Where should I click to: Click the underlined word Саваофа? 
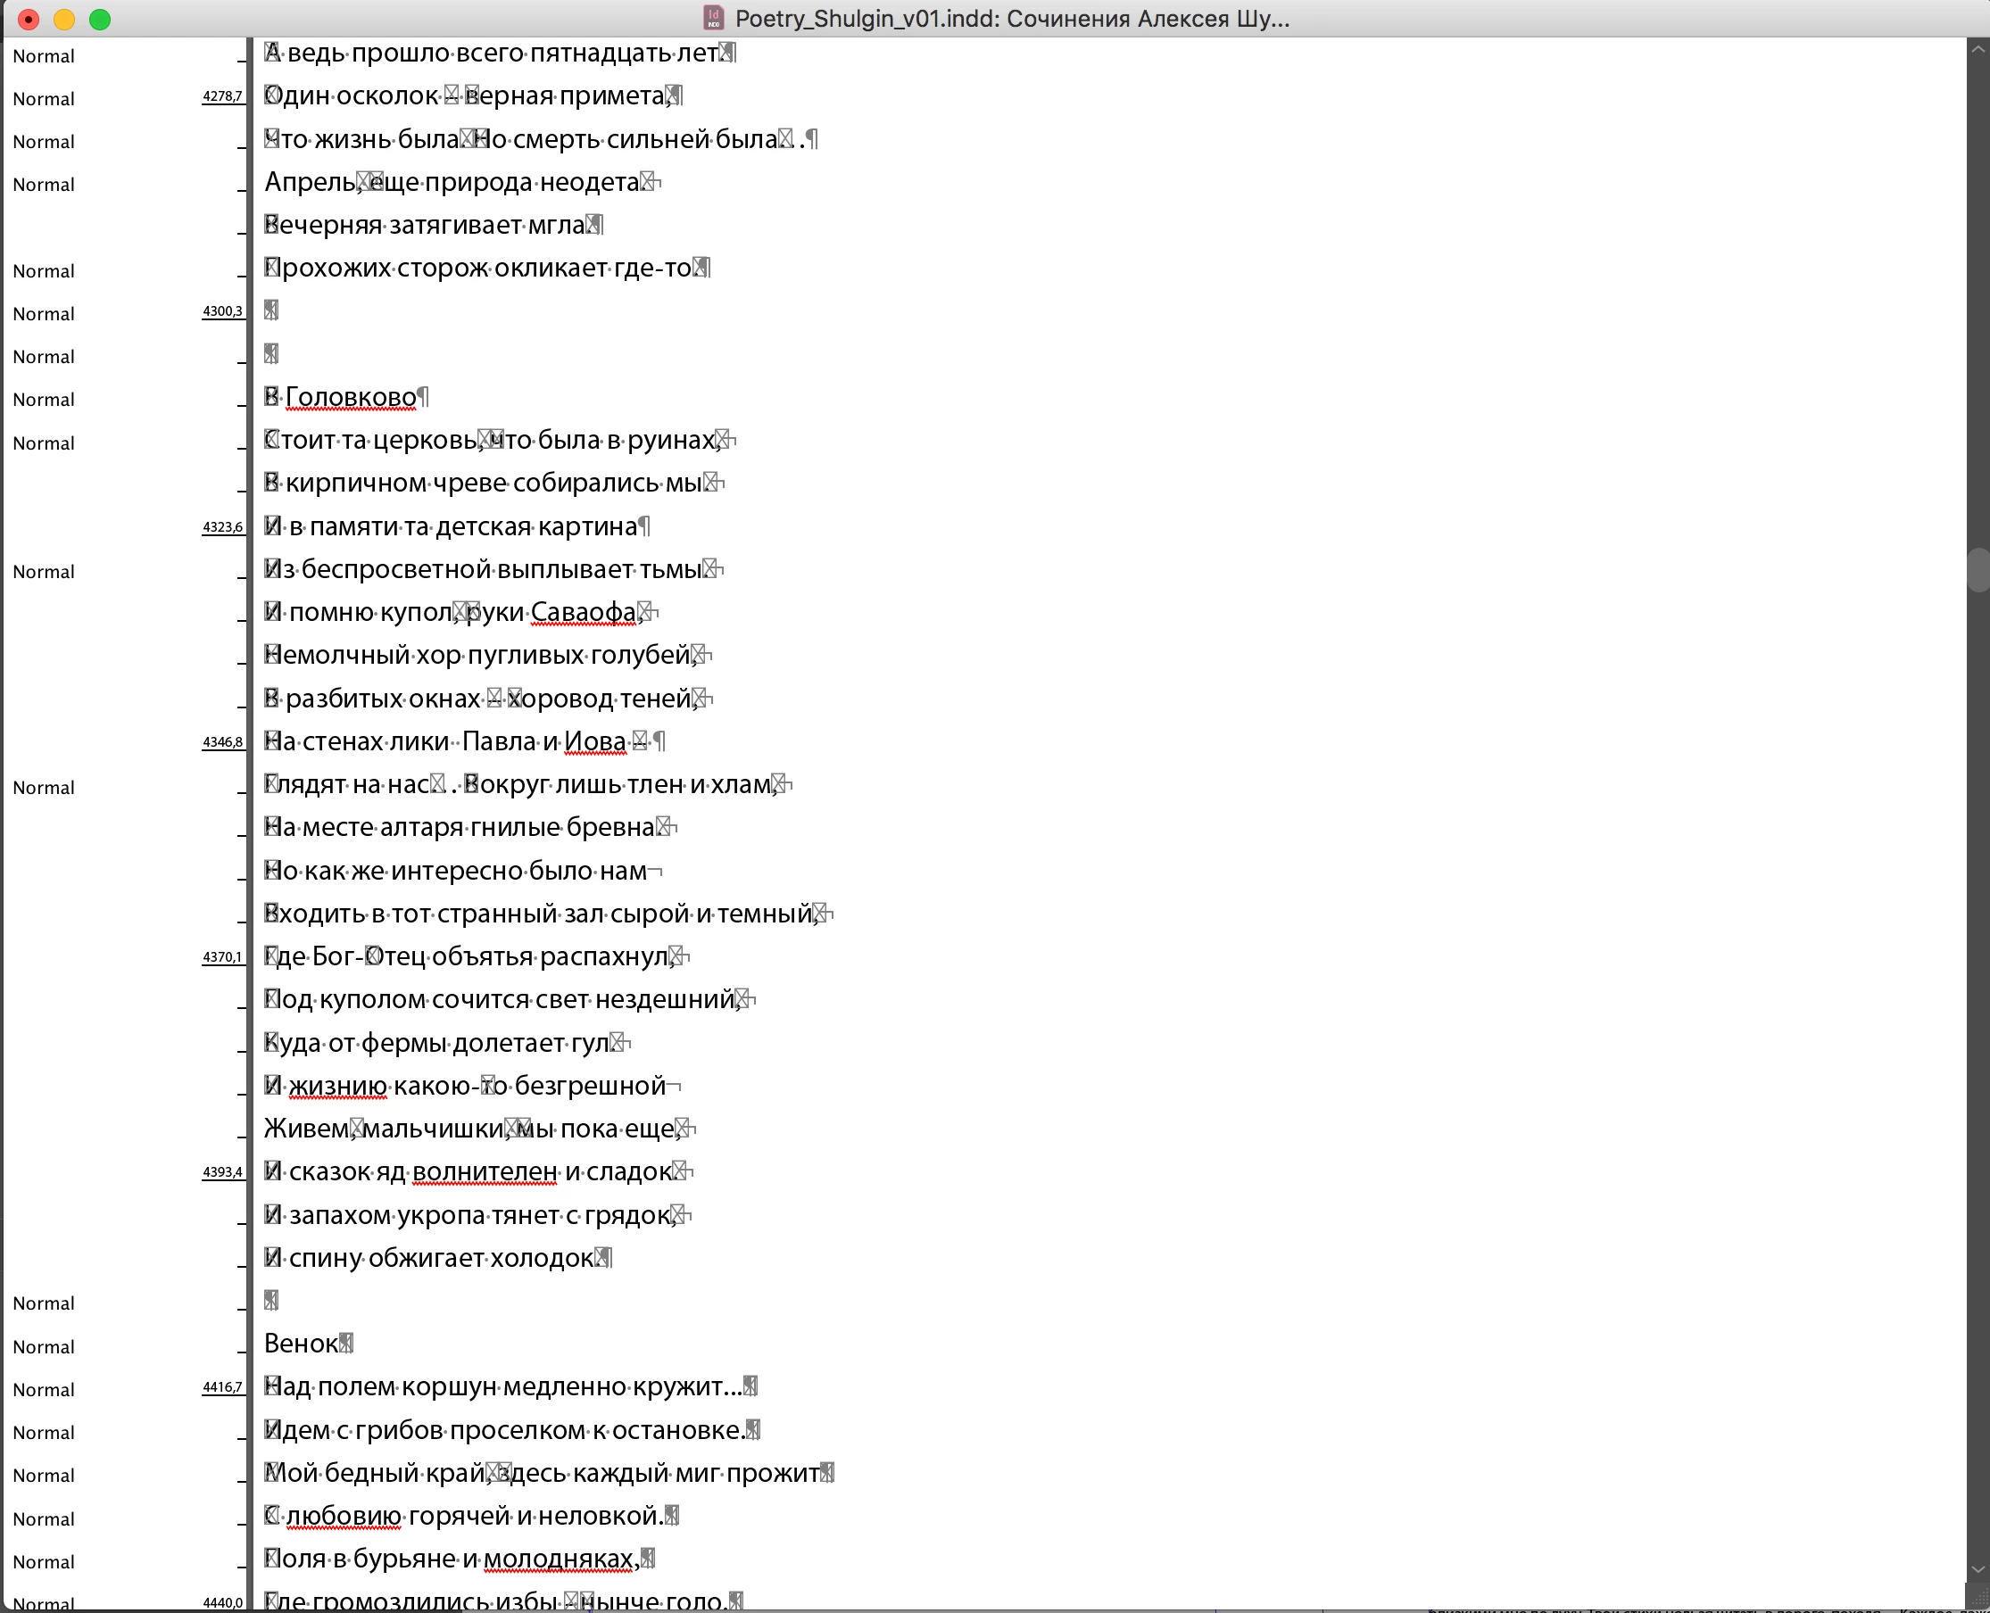point(583,612)
